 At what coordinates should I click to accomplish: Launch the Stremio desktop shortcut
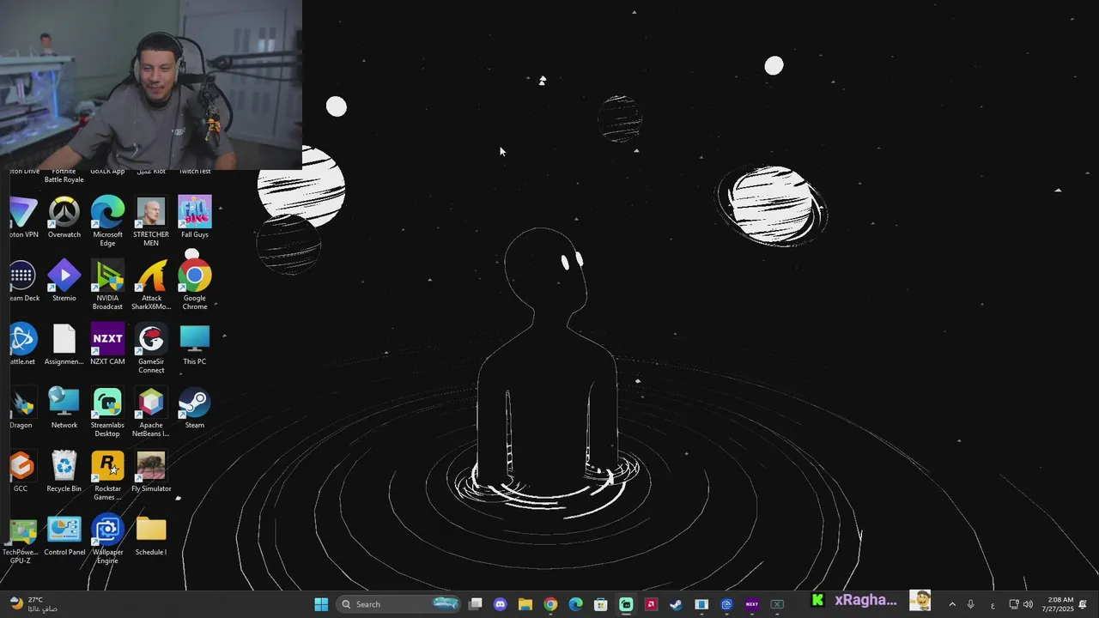pos(64,281)
